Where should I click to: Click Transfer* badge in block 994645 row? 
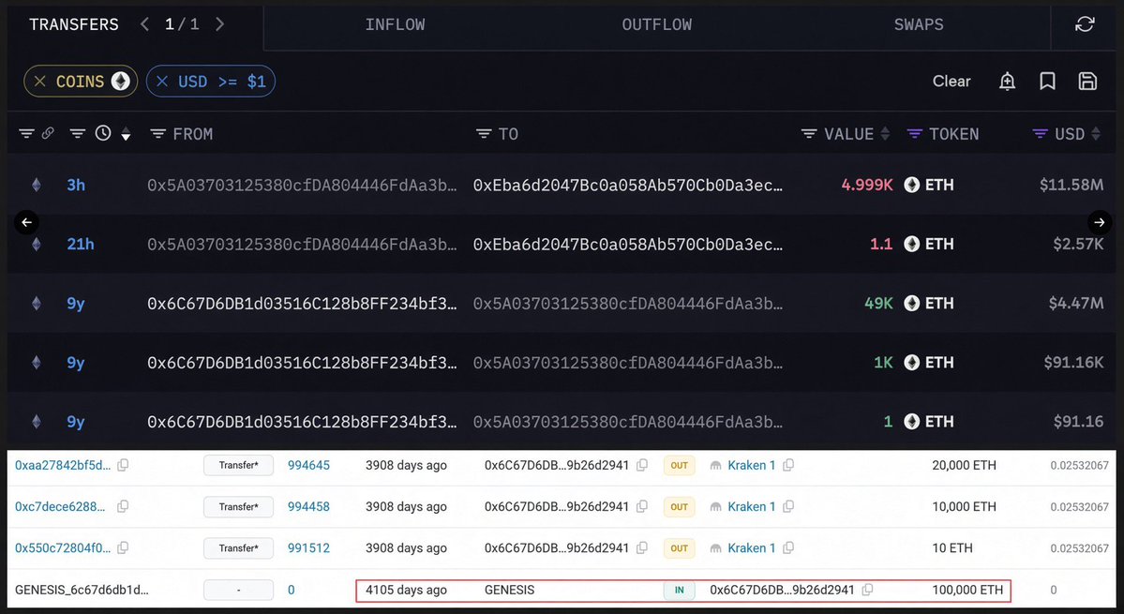[x=239, y=465]
